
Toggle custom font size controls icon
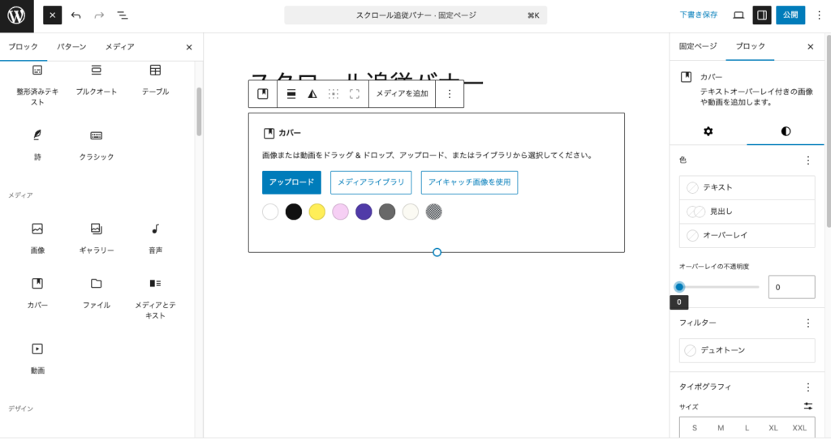pyautogui.click(x=807, y=406)
